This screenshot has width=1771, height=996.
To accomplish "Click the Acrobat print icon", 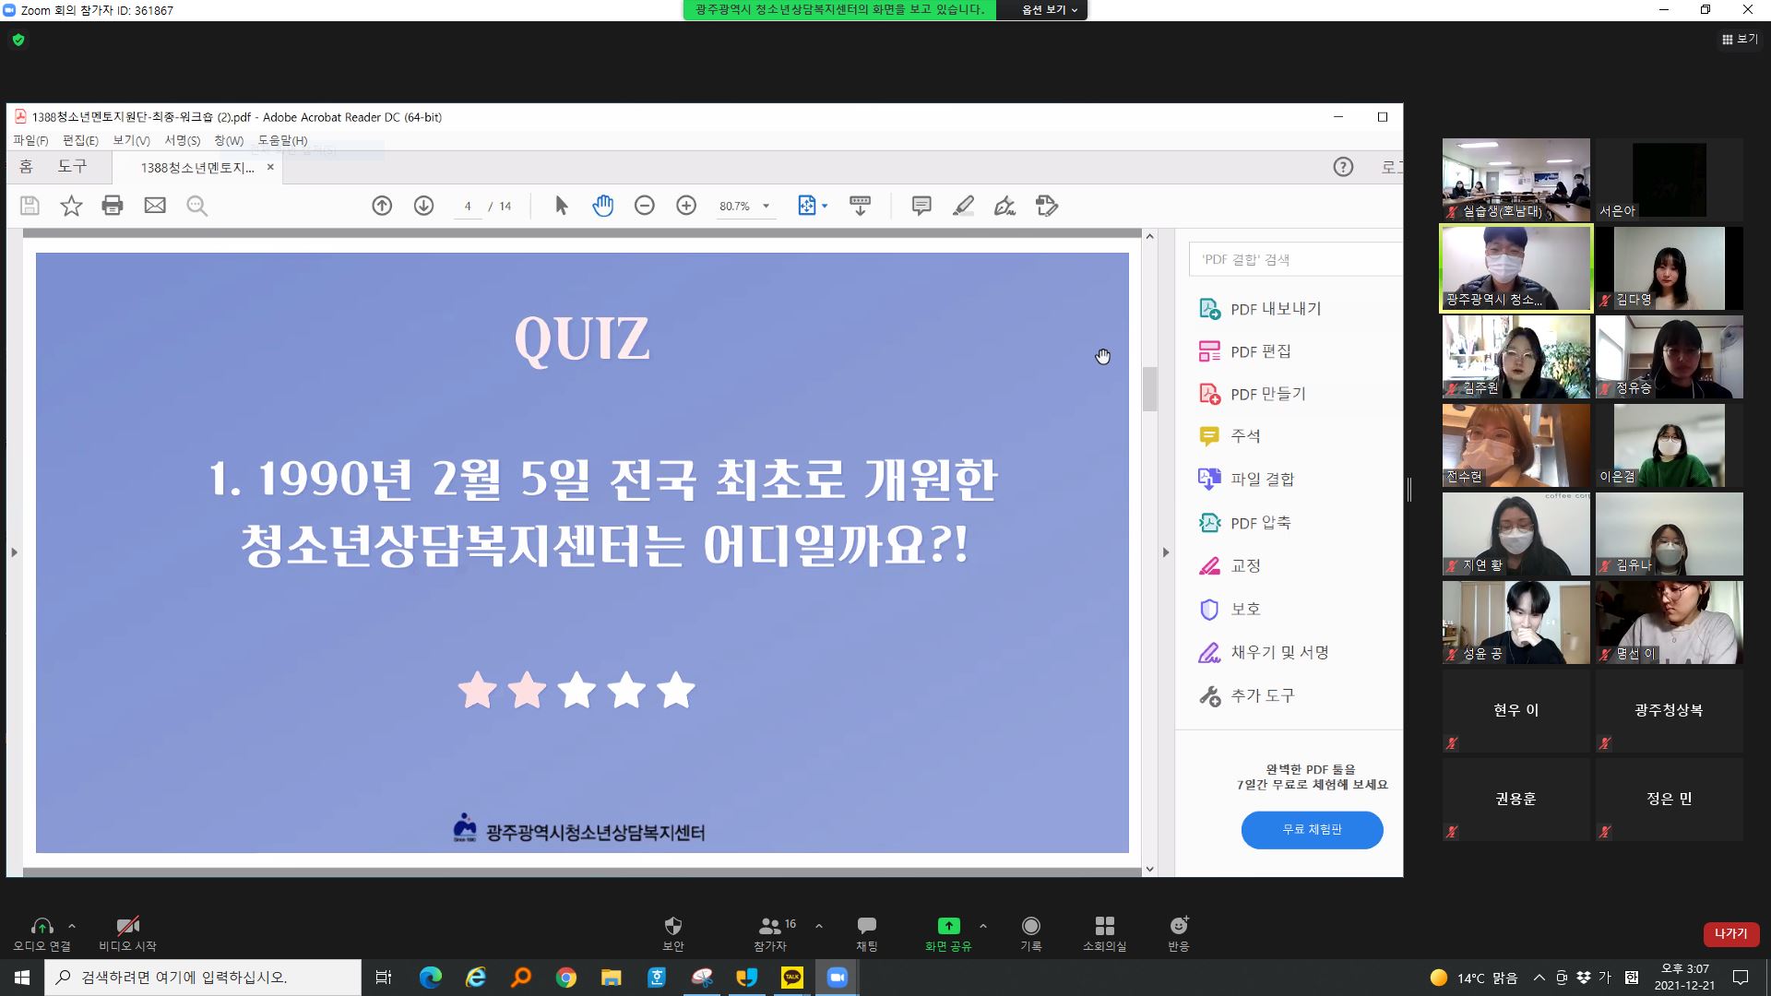I will (113, 206).
